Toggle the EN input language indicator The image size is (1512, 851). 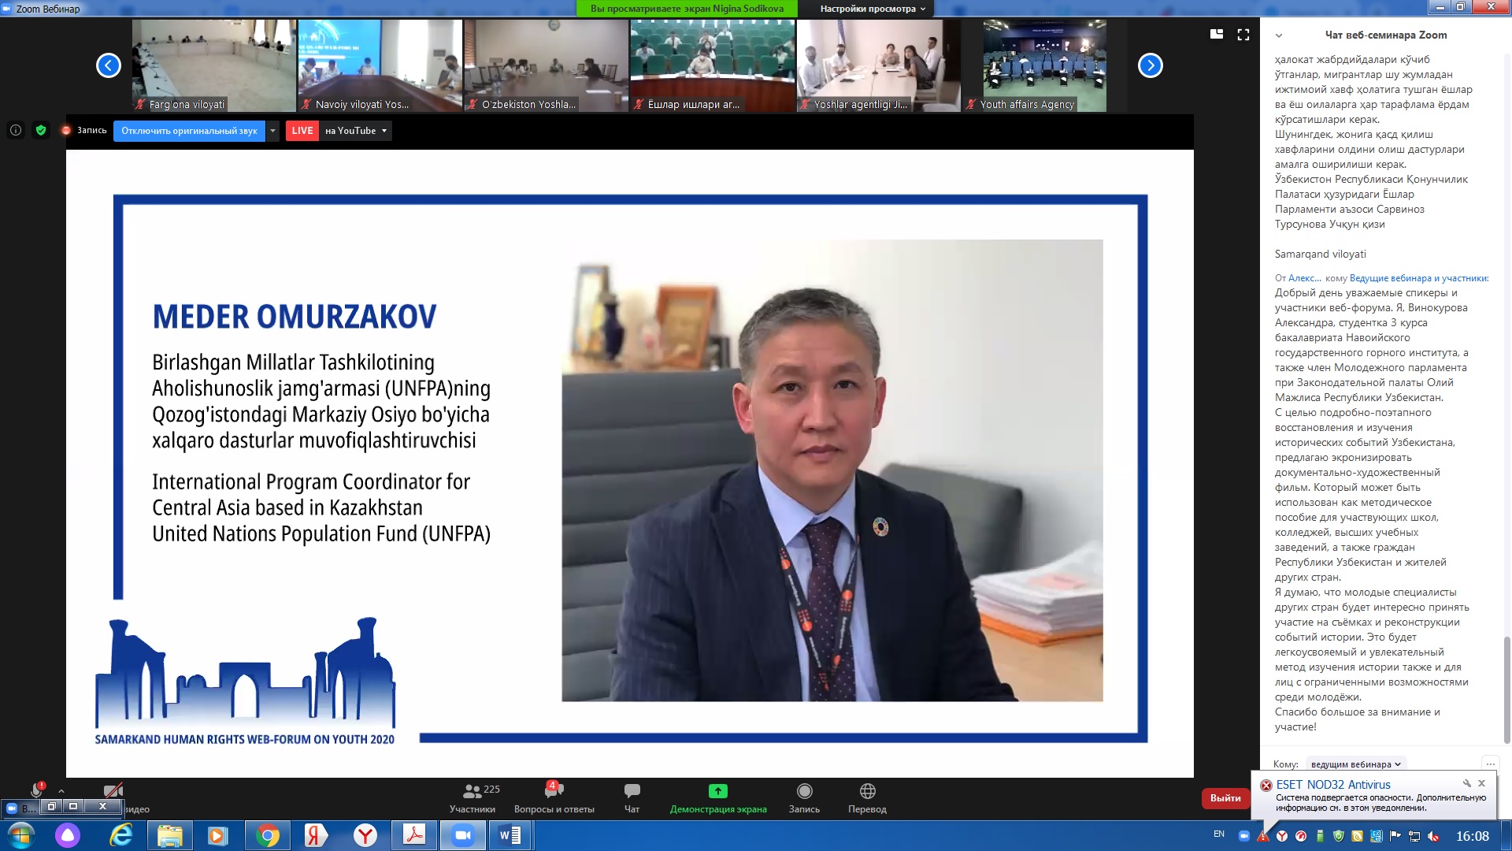(1219, 834)
